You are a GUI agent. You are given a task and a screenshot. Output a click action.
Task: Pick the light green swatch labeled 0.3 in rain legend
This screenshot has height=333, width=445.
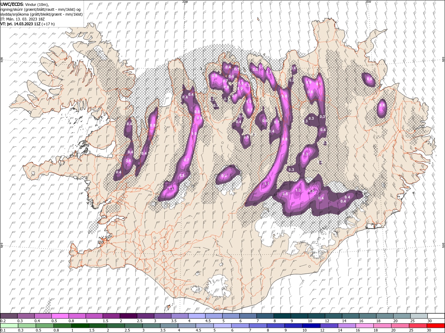(27, 326)
